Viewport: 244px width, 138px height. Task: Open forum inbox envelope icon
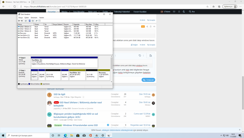click(x=174, y=11)
